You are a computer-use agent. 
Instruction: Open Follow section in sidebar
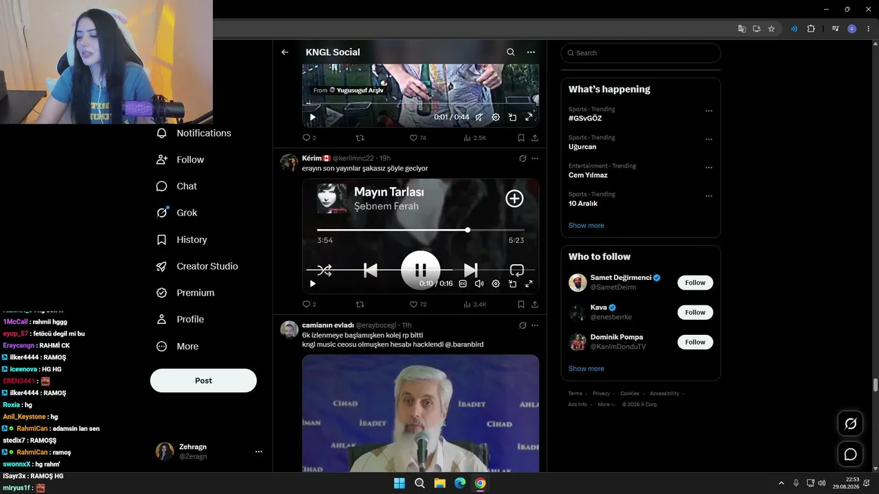click(181, 160)
